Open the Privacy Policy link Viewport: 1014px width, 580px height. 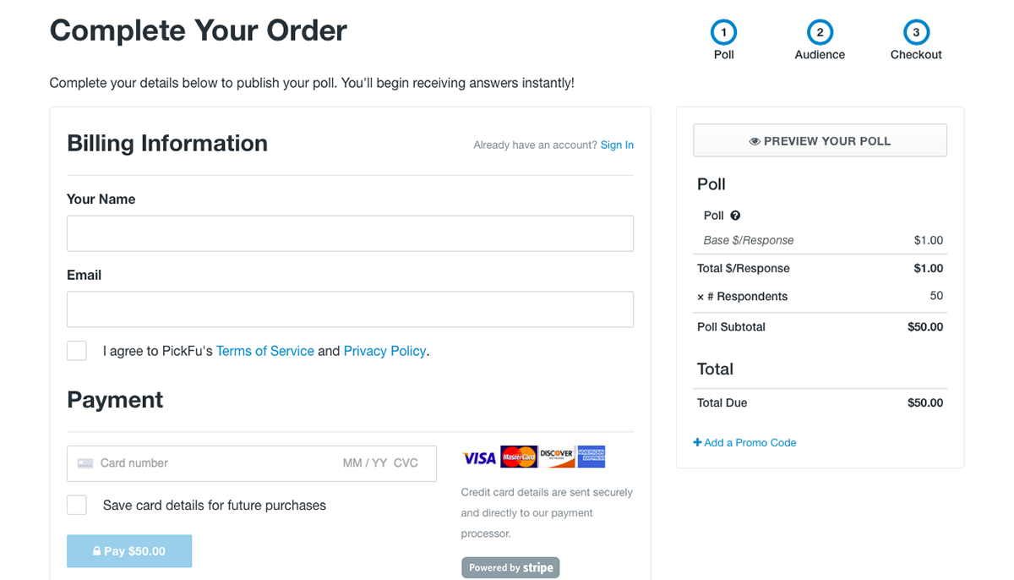pyautogui.click(x=384, y=351)
